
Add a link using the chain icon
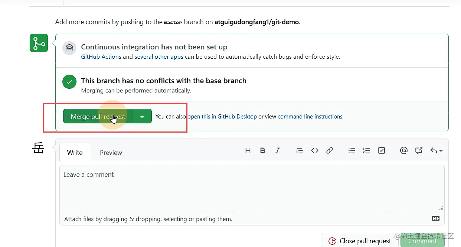(x=329, y=150)
